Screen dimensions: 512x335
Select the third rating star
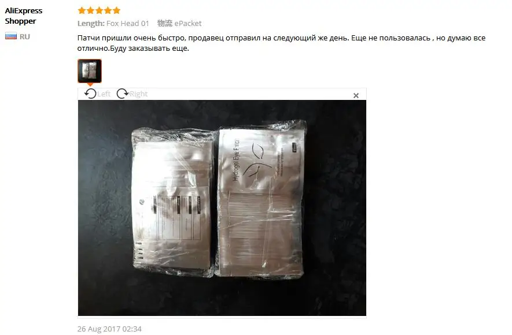(100, 11)
